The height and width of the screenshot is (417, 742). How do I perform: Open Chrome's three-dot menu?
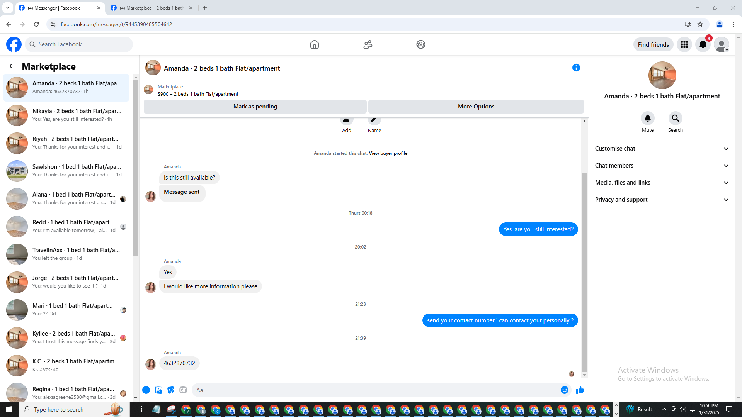pos(733,24)
